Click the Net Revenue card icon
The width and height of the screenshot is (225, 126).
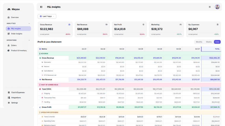point(106,25)
